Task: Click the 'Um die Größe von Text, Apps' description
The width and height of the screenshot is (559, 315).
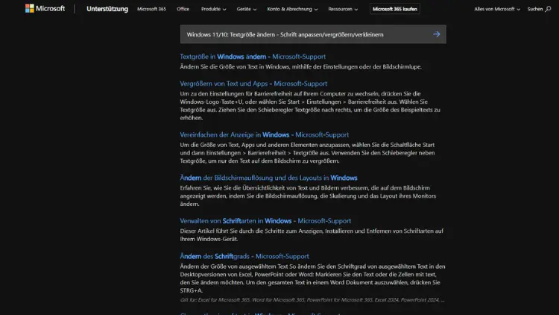Action: [x=307, y=153]
